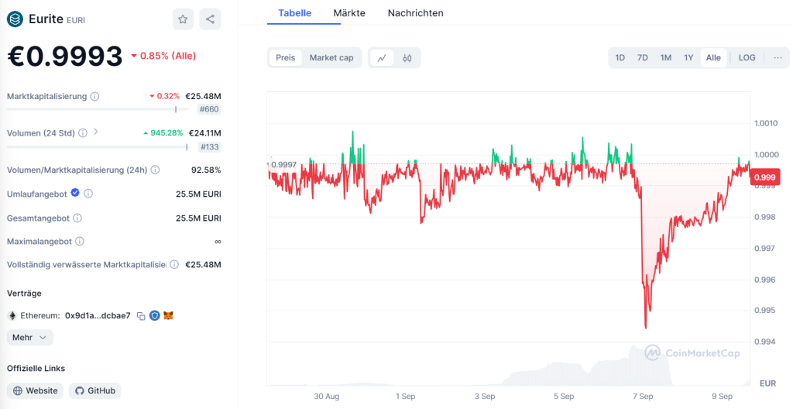Open the Märkte tab
793x409 pixels.
[349, 13]
